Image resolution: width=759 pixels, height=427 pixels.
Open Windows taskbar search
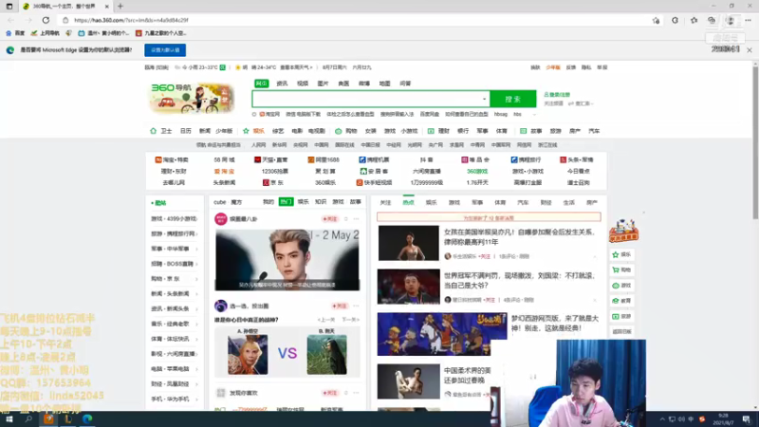coord(28,418)
